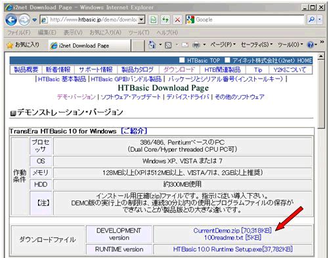Open the HTBasic TOP link
Viewport: 329px width, 258px height.
tap(204, 60)
